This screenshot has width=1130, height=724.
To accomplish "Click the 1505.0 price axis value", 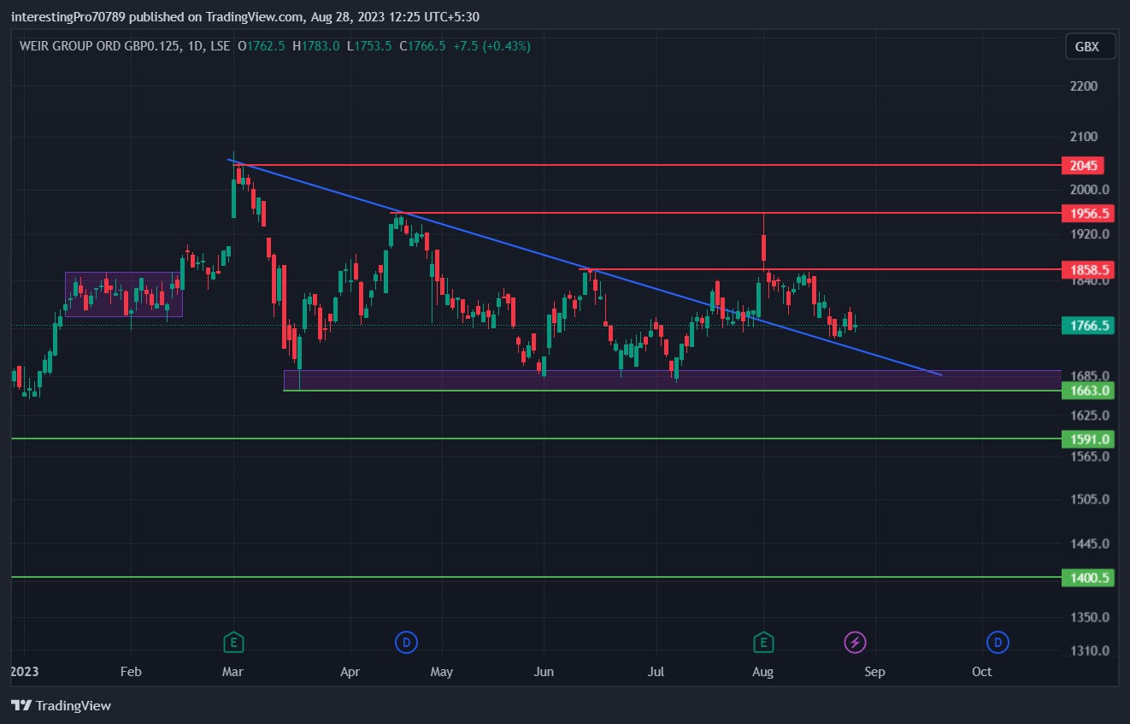I will click(x=1088, y=499).
